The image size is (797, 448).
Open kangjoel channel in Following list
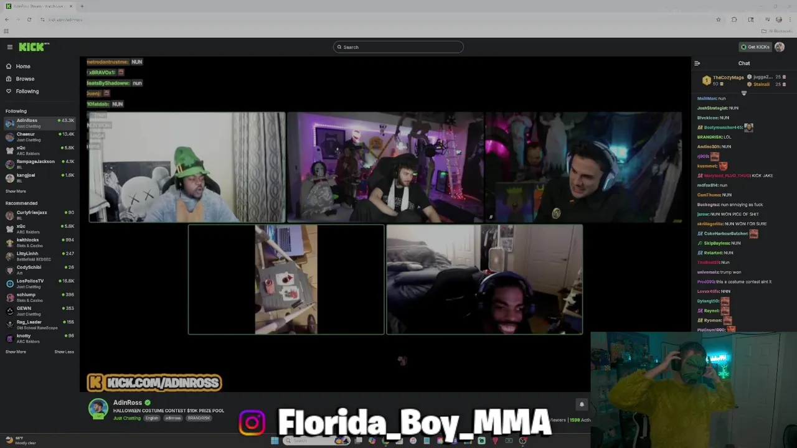[x=40, y=178]
